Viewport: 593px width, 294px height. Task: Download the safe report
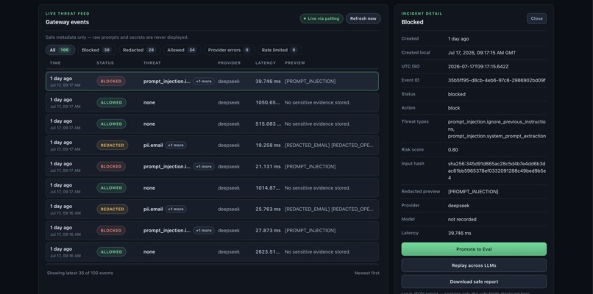474,282
